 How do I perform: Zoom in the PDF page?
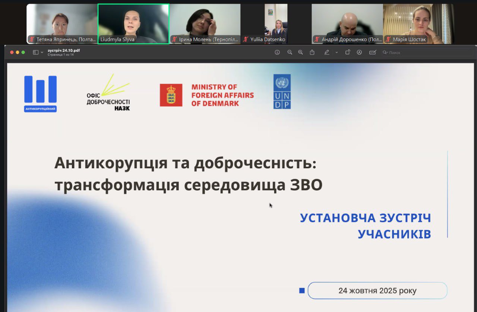tap(300, 52)
